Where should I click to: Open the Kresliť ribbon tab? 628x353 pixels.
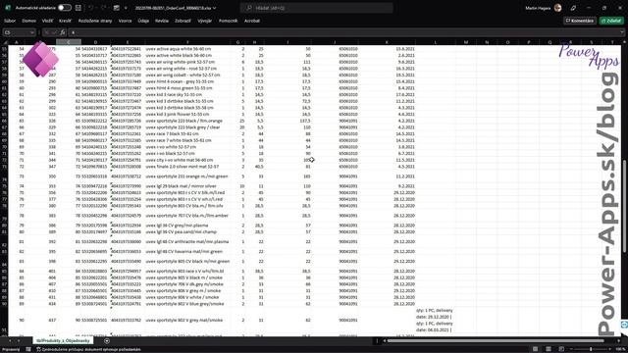[65, 21]
